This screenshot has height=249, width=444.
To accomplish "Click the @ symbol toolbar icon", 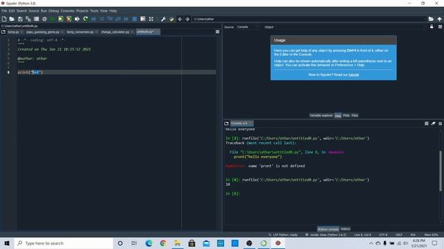I will tap(44, 19).
